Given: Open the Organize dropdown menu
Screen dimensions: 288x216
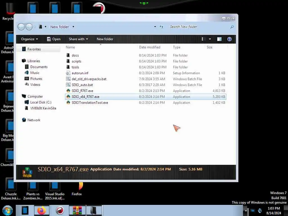Looking at the screenshot, I should [29, 39].
